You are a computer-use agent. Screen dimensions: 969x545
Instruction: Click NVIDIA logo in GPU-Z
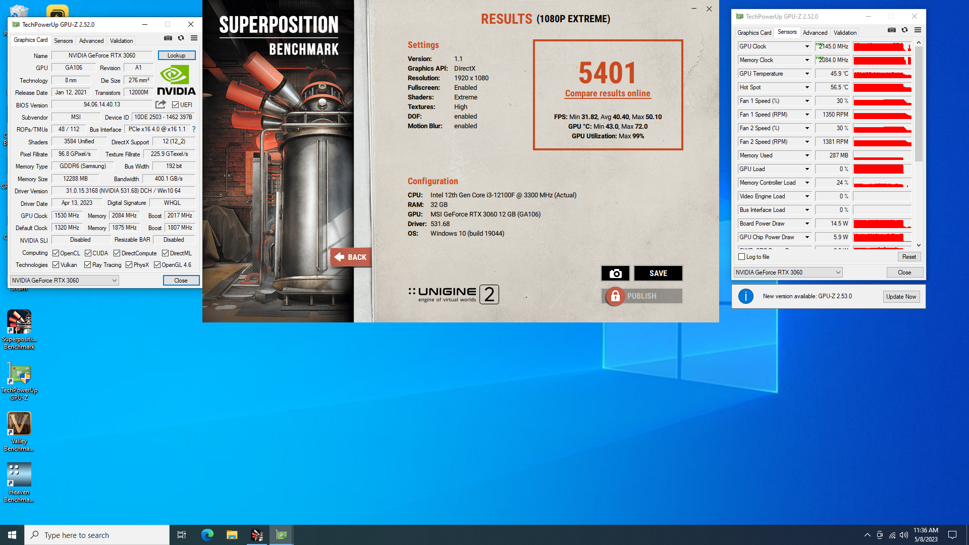point(176,80)
